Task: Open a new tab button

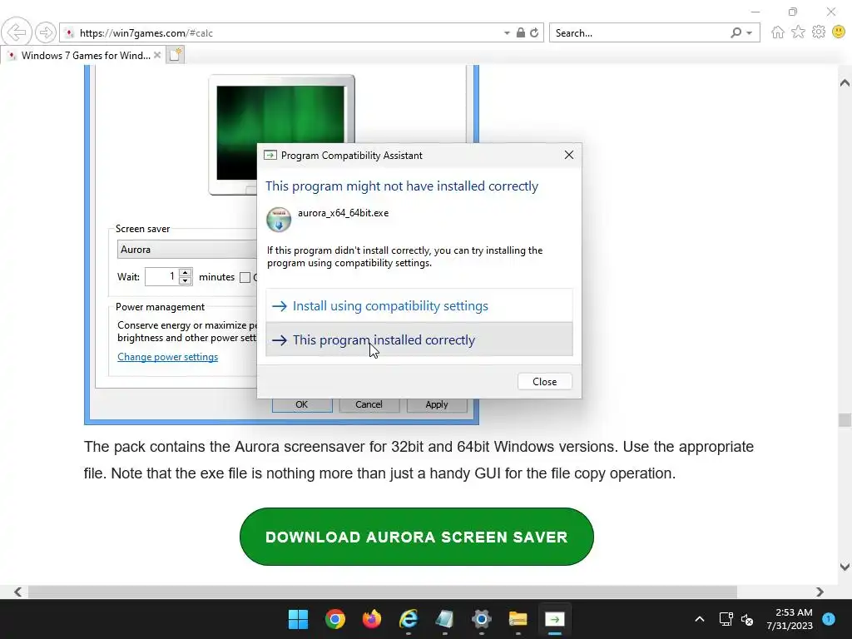Action: (x=175, y=55)
